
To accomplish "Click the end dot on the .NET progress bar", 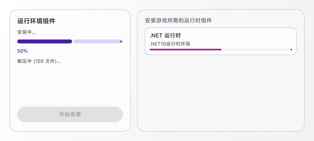I will [291, 49].
